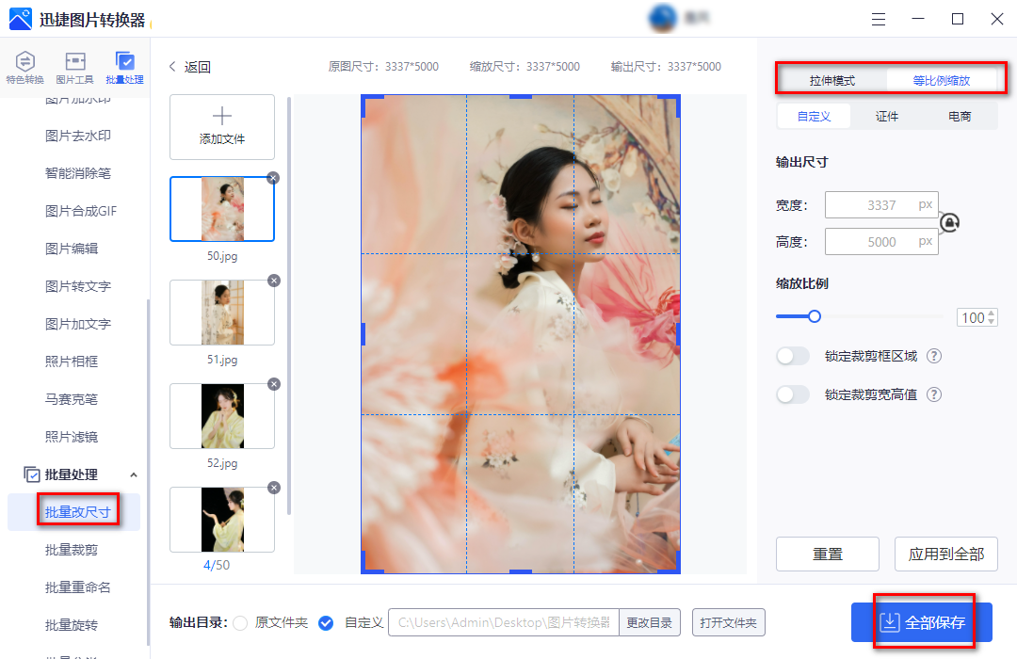Open 图片编辑 in sidebar
Viewport: 1017px width, 659px height.
72,249
